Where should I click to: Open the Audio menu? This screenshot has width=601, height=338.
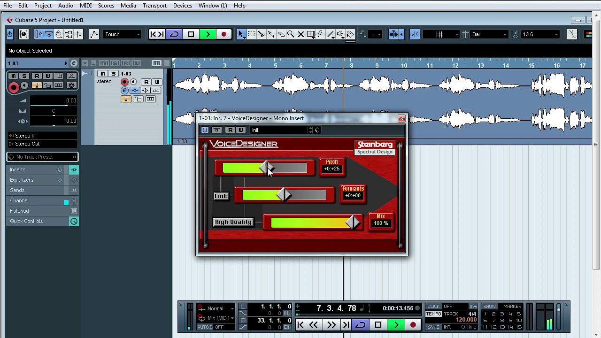click(65, 6)
